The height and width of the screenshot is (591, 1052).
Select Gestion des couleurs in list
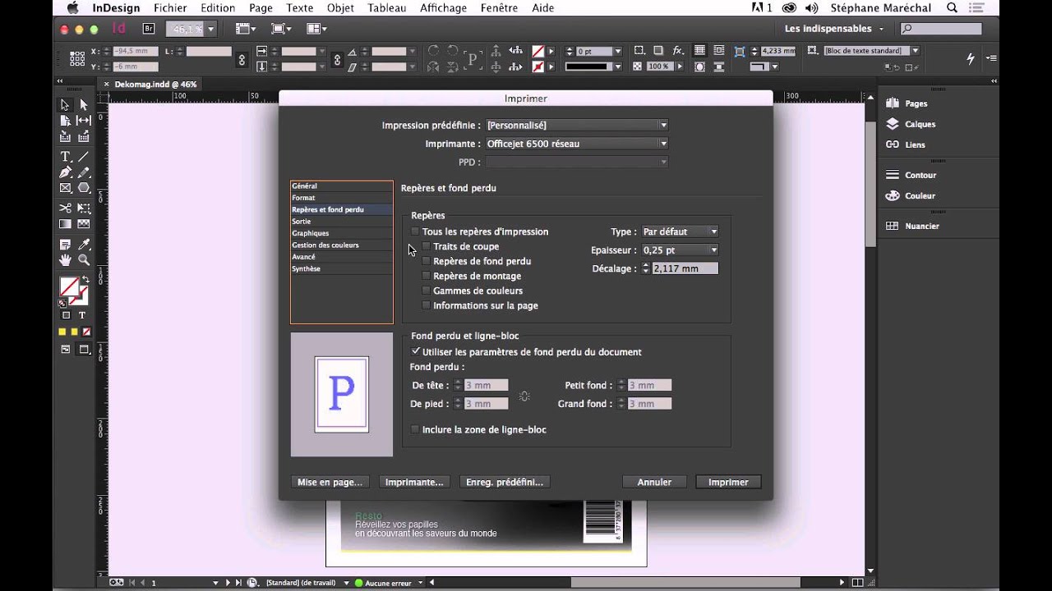(x=341, y=245)
